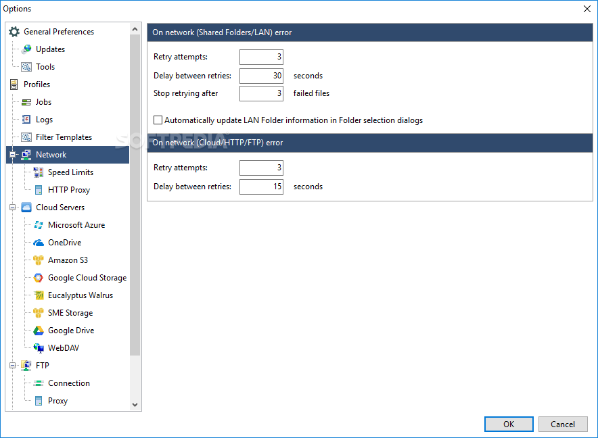Click the Cancel button
The height and width of the screenshot is (438, 598).
coord(563,424)
